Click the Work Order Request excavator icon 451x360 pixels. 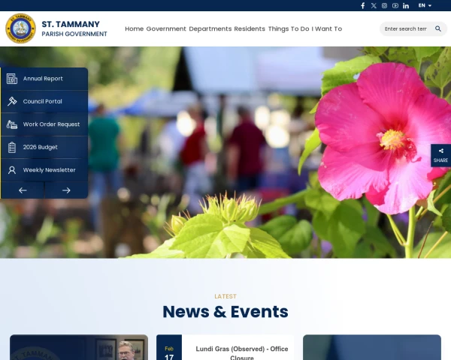[x=12, y=124]
